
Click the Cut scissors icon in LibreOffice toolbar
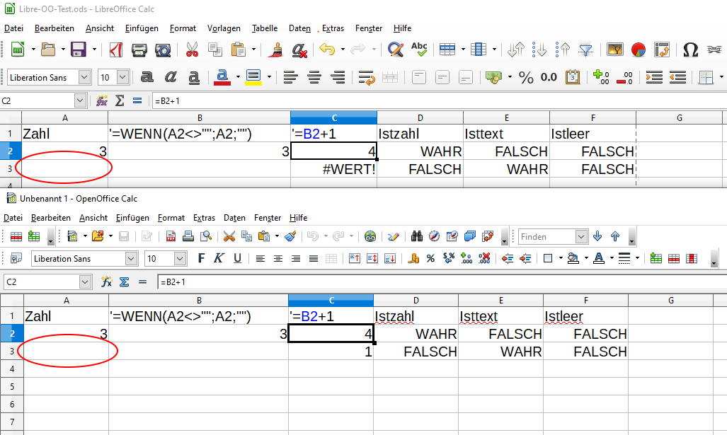pyautogui.click(x=192, y=50)
